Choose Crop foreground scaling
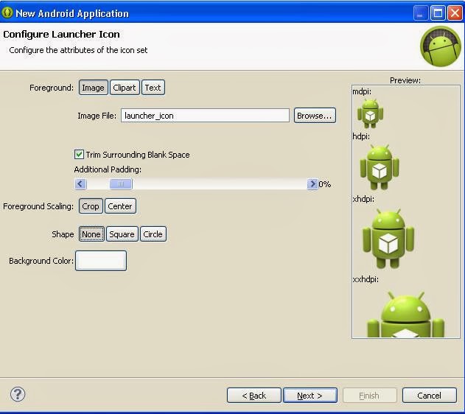 tap(91, 206)
